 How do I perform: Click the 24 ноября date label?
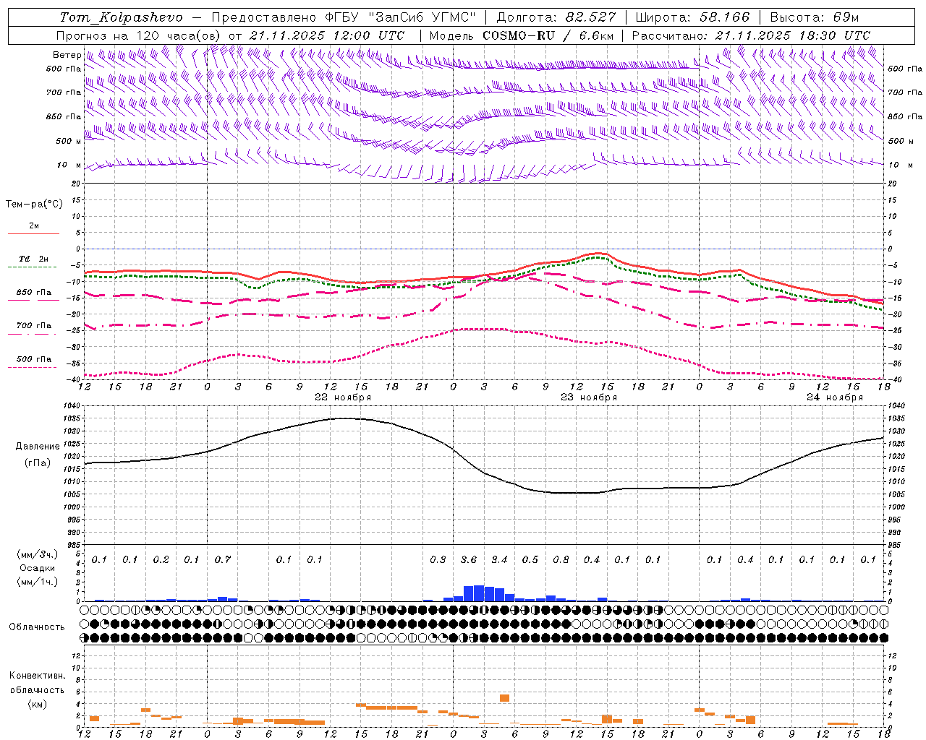coord(835,397)
